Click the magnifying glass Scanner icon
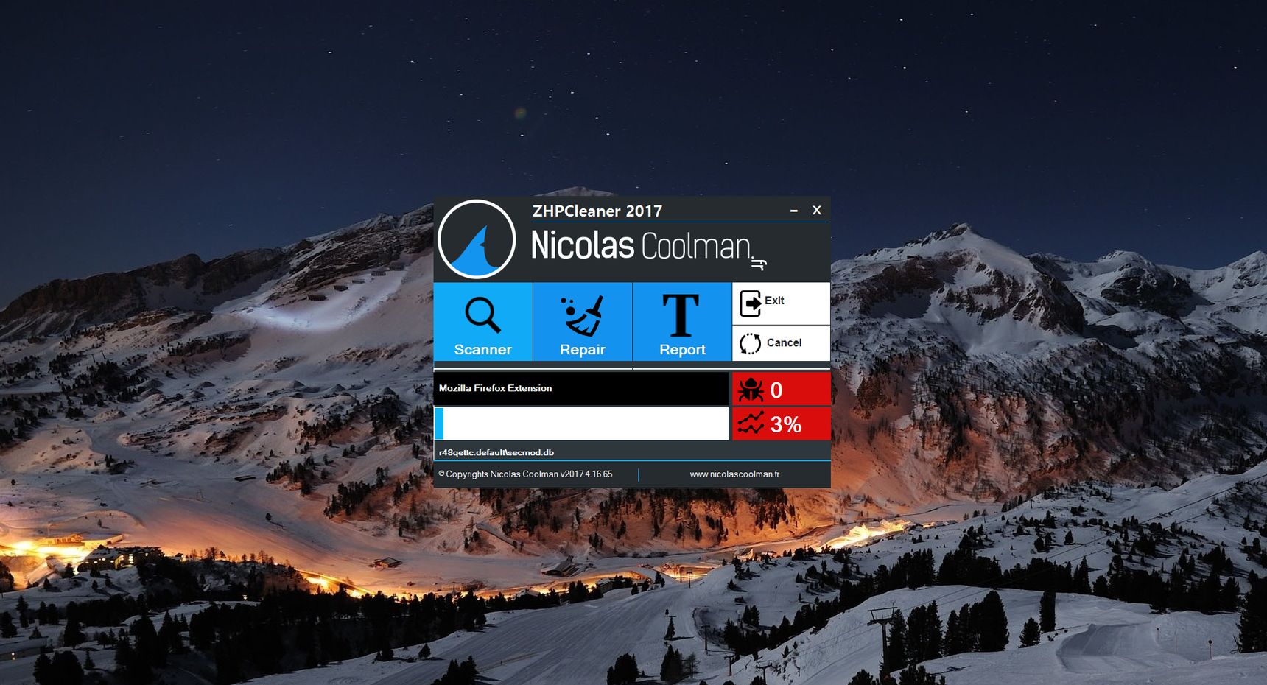 482,315
